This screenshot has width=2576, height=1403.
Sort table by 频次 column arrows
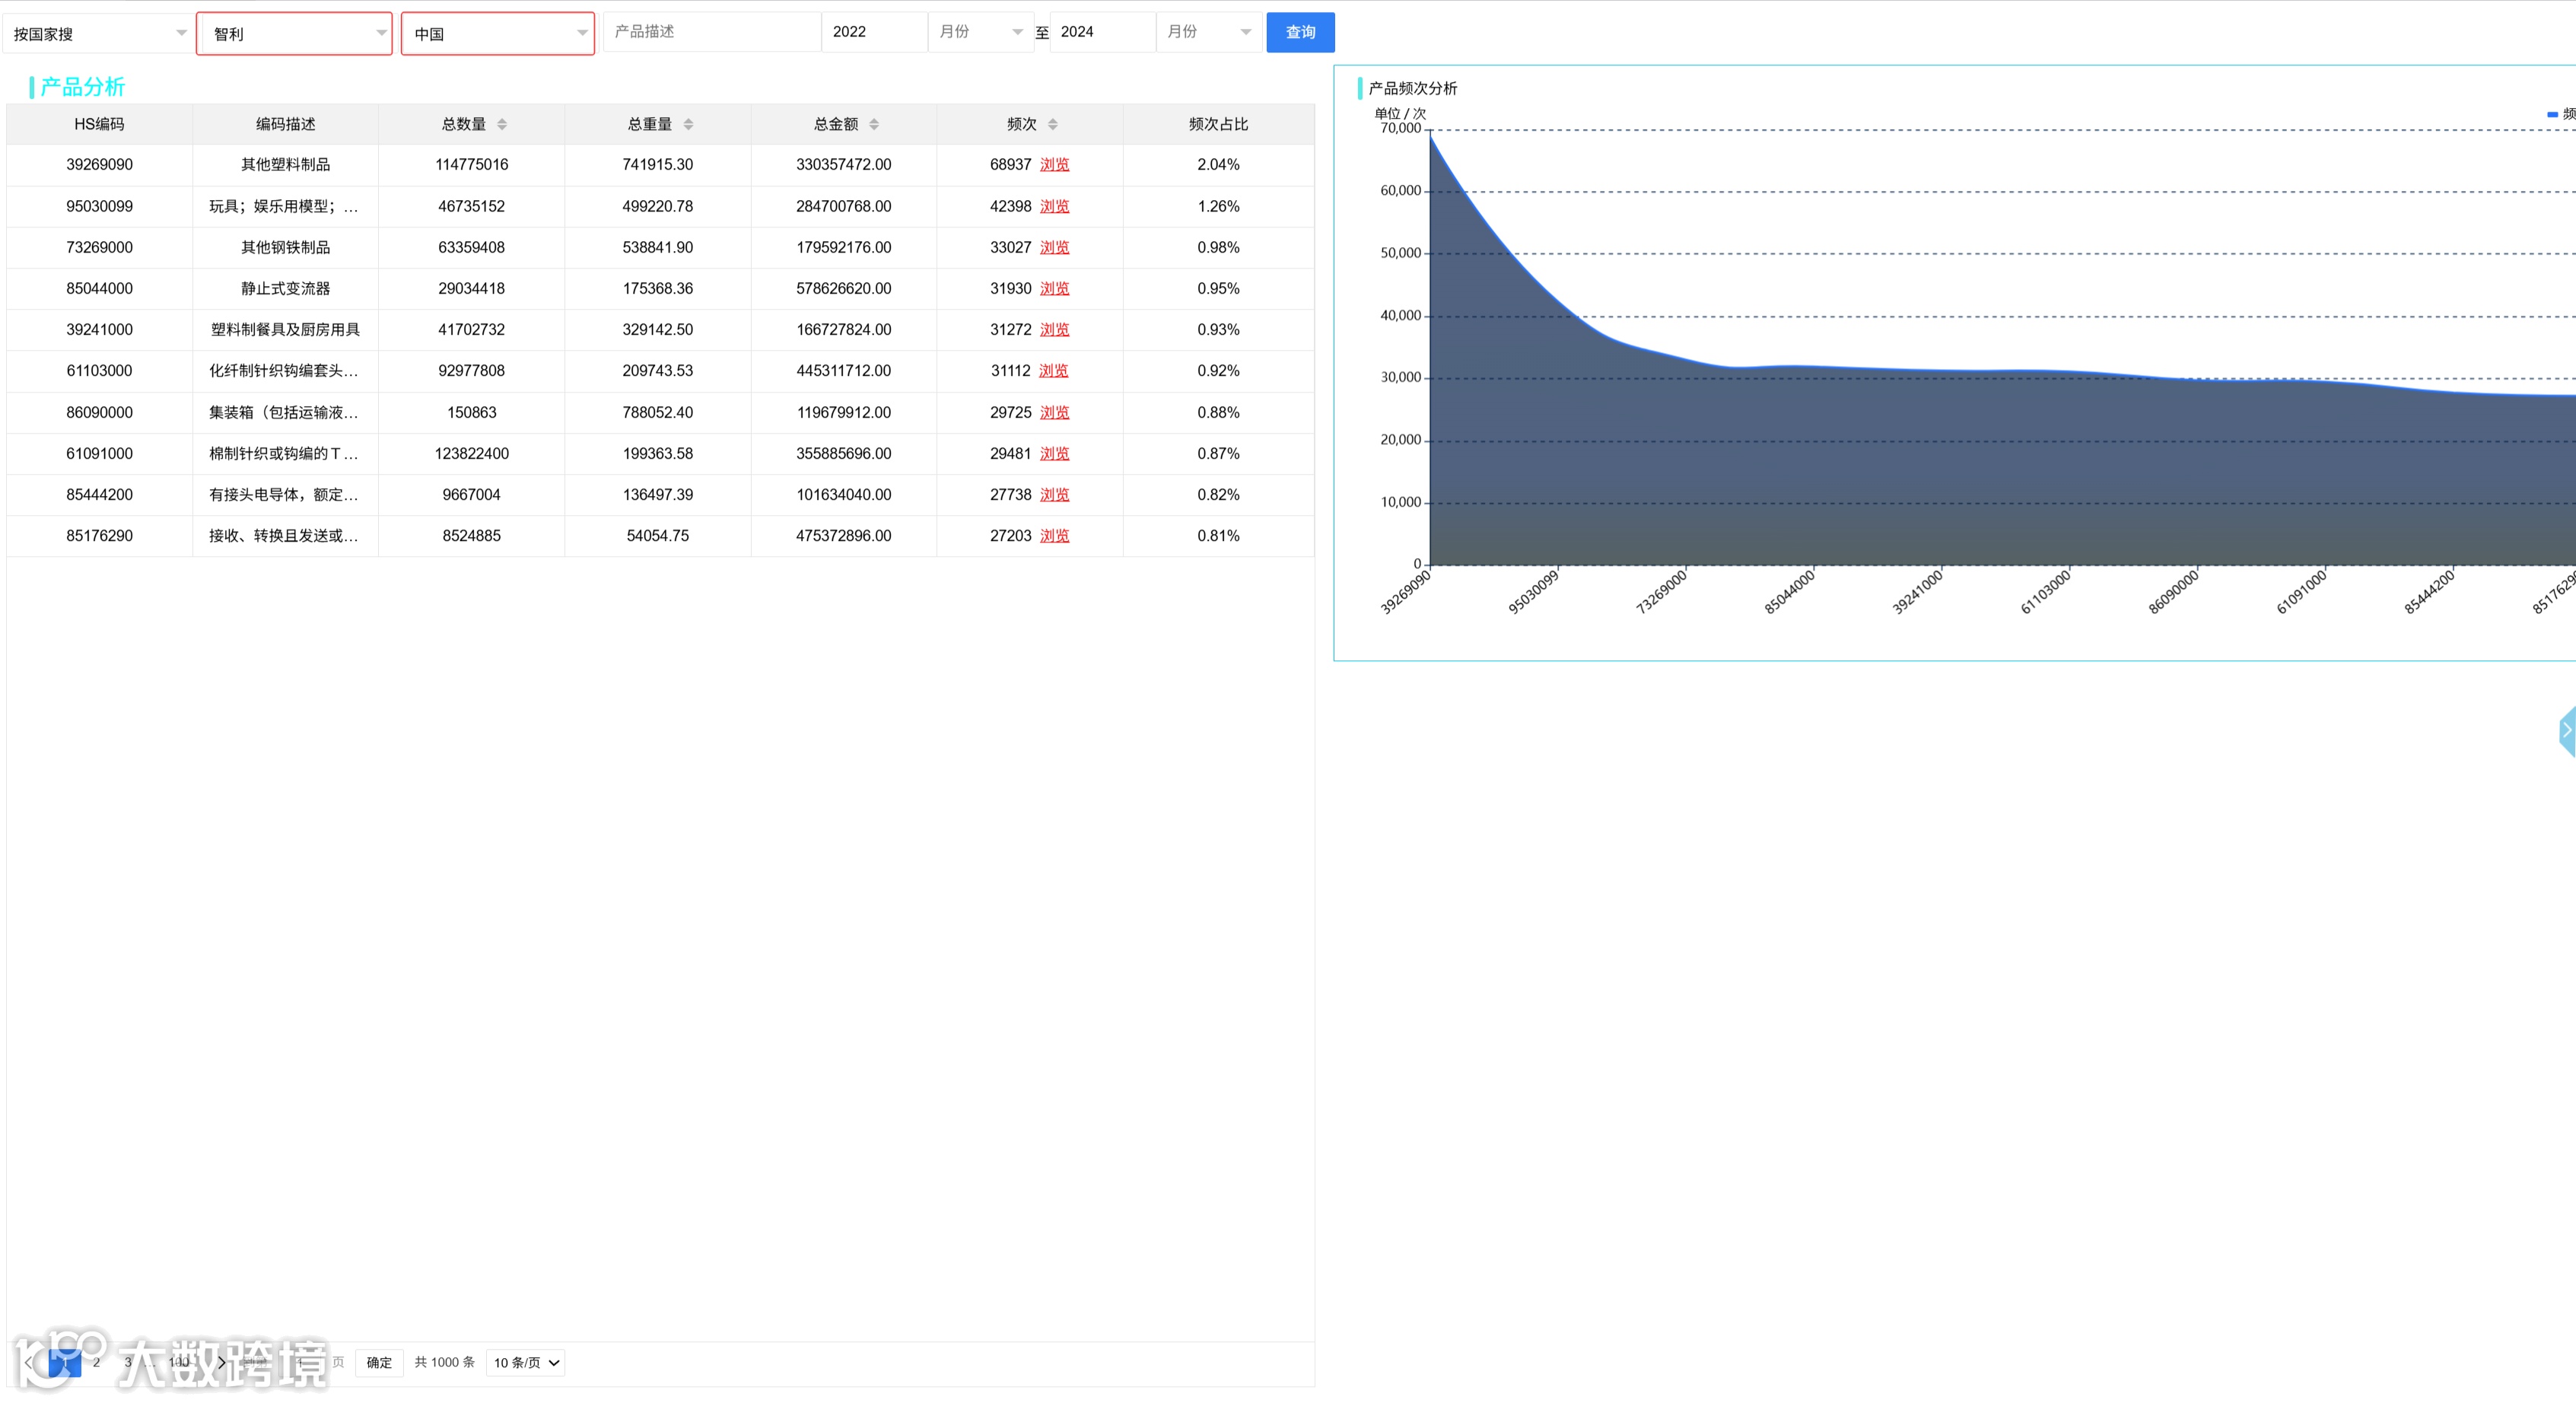(x=1053, y=124)
